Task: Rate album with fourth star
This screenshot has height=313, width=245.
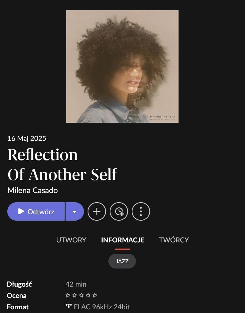Action: click(88, 295)
